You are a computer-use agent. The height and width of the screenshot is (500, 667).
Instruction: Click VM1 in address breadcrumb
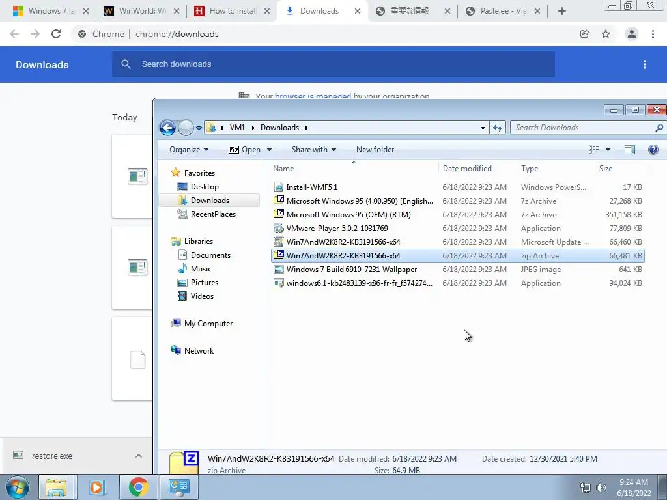coord(237,128)
